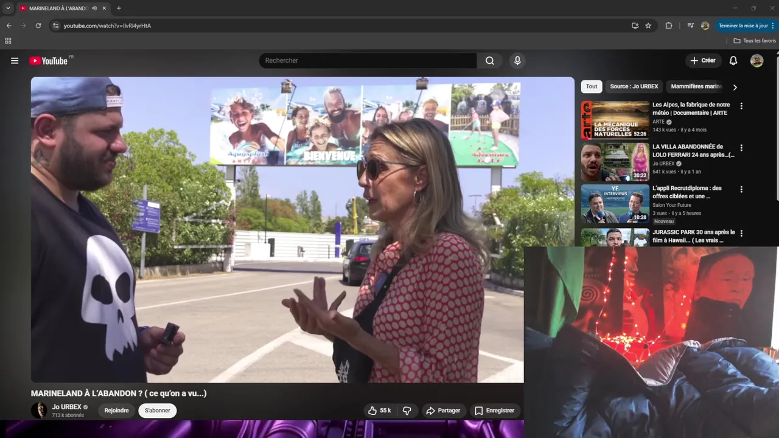Screen dimensions: 779x438
Task: Open the Chrome profile avatar
Action: tap(705, 26)
